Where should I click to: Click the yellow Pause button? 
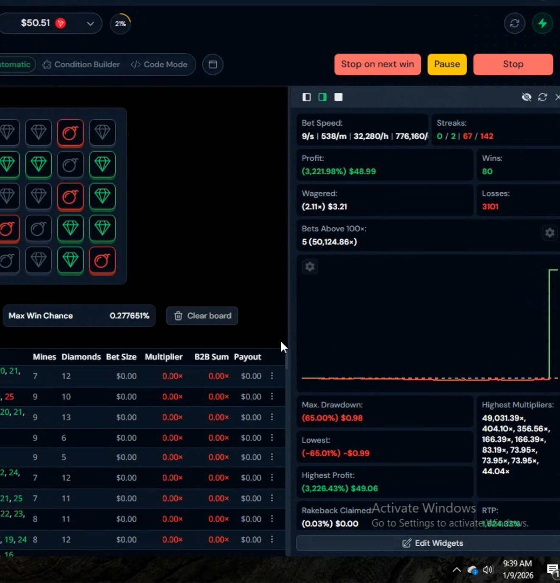point(447,64)
